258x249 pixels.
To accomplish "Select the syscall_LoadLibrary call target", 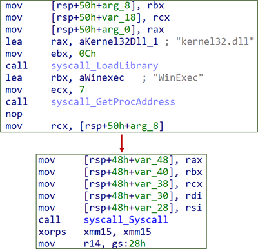I will 104,66.
